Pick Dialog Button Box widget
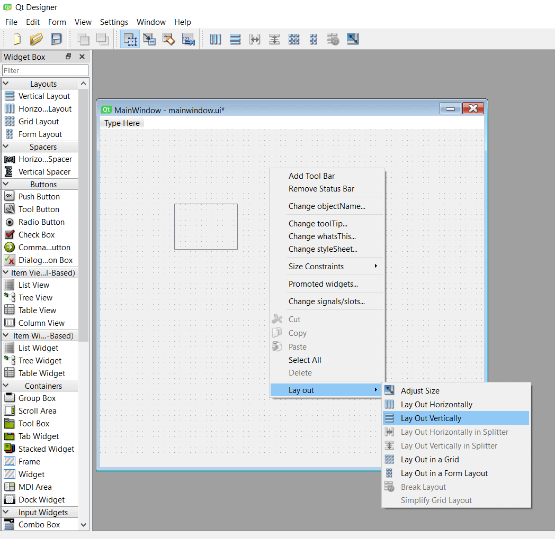 click(x=40, y=260)
